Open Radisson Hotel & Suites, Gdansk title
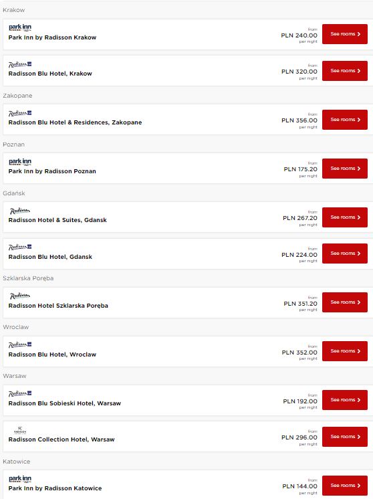 click(x=57, y=220)
